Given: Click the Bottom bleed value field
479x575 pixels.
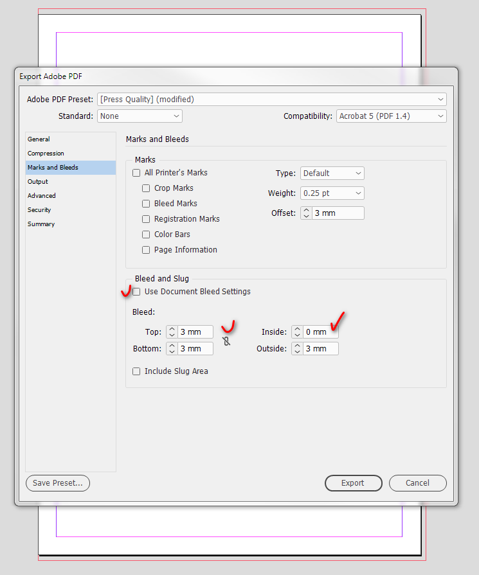Looking at the screenshot, I should click(195, 348).
